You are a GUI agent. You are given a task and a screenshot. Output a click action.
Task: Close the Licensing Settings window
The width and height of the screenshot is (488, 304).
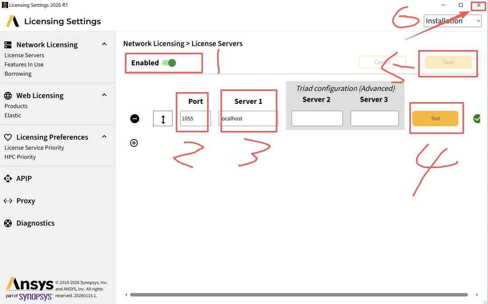[479, 5]
